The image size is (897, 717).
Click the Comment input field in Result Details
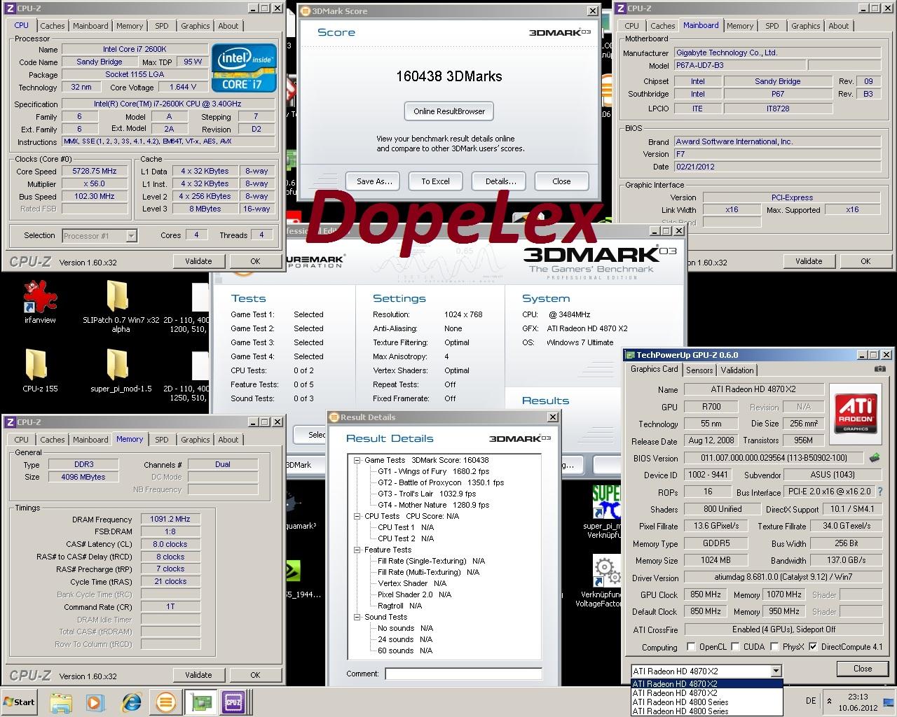(x=463, y=674)
